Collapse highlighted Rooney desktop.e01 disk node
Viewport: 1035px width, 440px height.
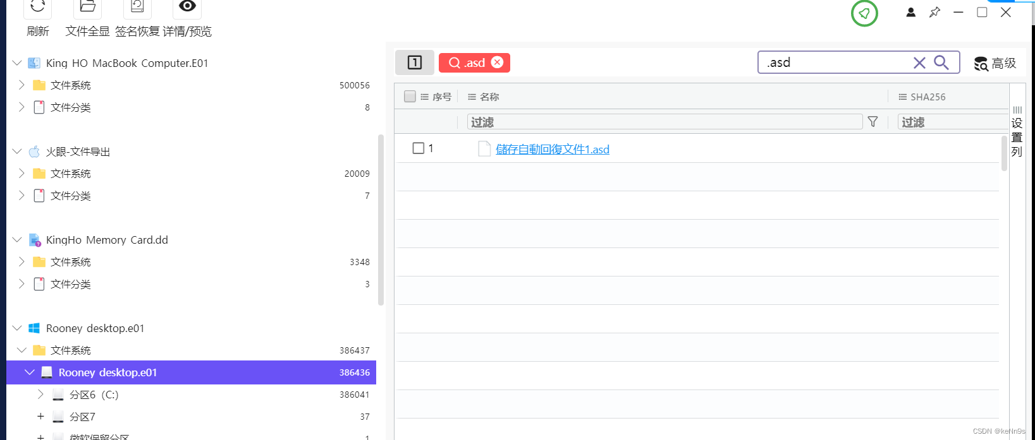29,372
